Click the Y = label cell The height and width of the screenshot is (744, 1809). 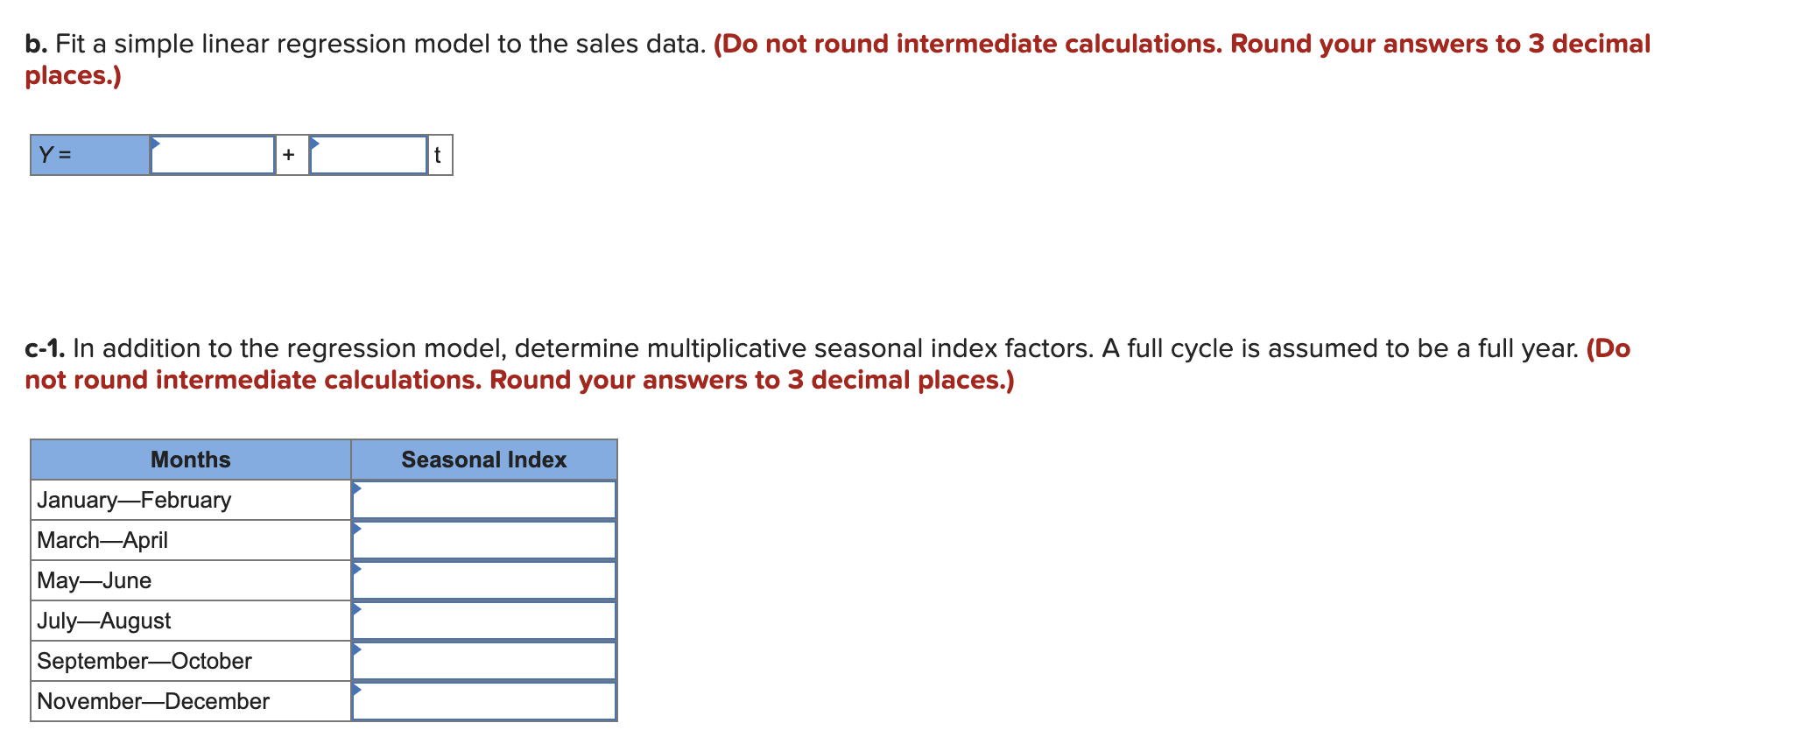[88, 155]
